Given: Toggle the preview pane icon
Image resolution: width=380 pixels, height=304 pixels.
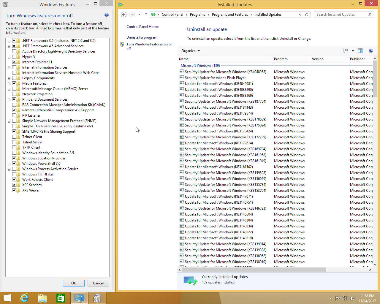Looking at the screenshot, I should point(360,51).
